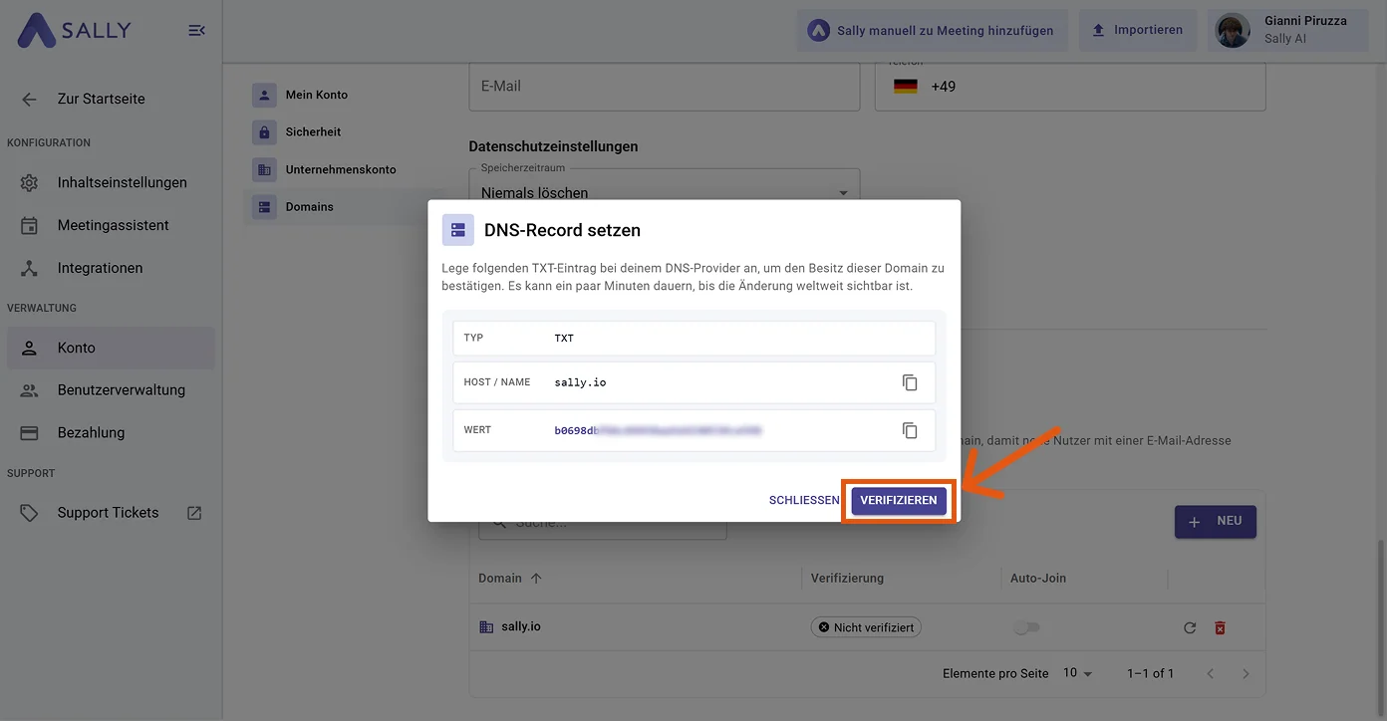This screenshot has height=721, width=1387.
Task: Click sally.io host value in dialog
Action: point(578,382)
